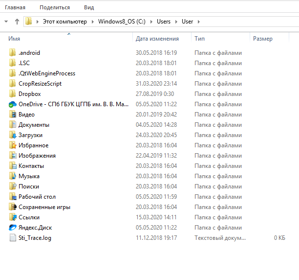Image resolution: width=299 pixels, height=280 pixels.
Task: Click date 05.05.2020 11:59
Action: point(156,197)
